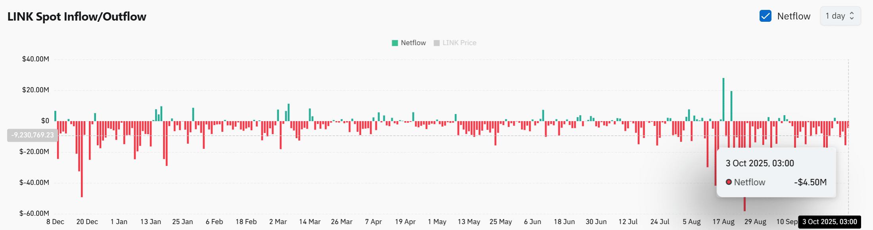
Task: Select the deepest red bar near 20 Dec
Action: 82,158
